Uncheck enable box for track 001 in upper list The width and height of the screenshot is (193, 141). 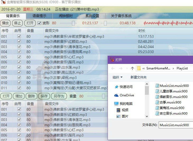click(x=19, y=36)
